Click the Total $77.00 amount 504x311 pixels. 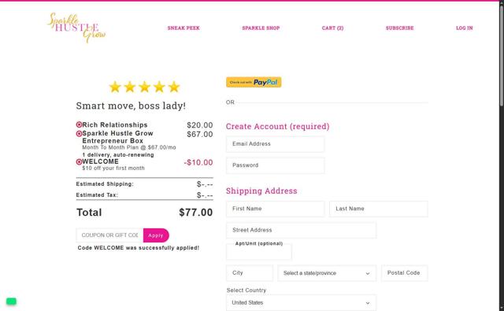click(196, 213)
